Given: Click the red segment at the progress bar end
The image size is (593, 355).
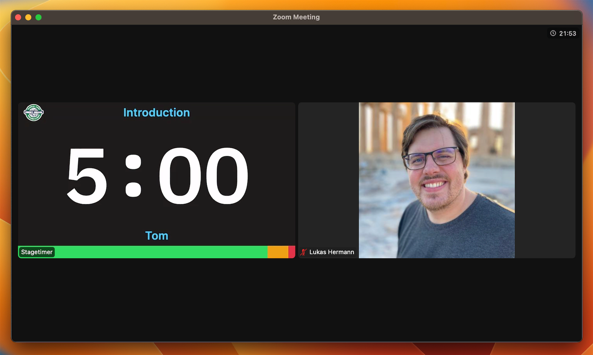Looking at the screenshot, I should coord(292,252).
